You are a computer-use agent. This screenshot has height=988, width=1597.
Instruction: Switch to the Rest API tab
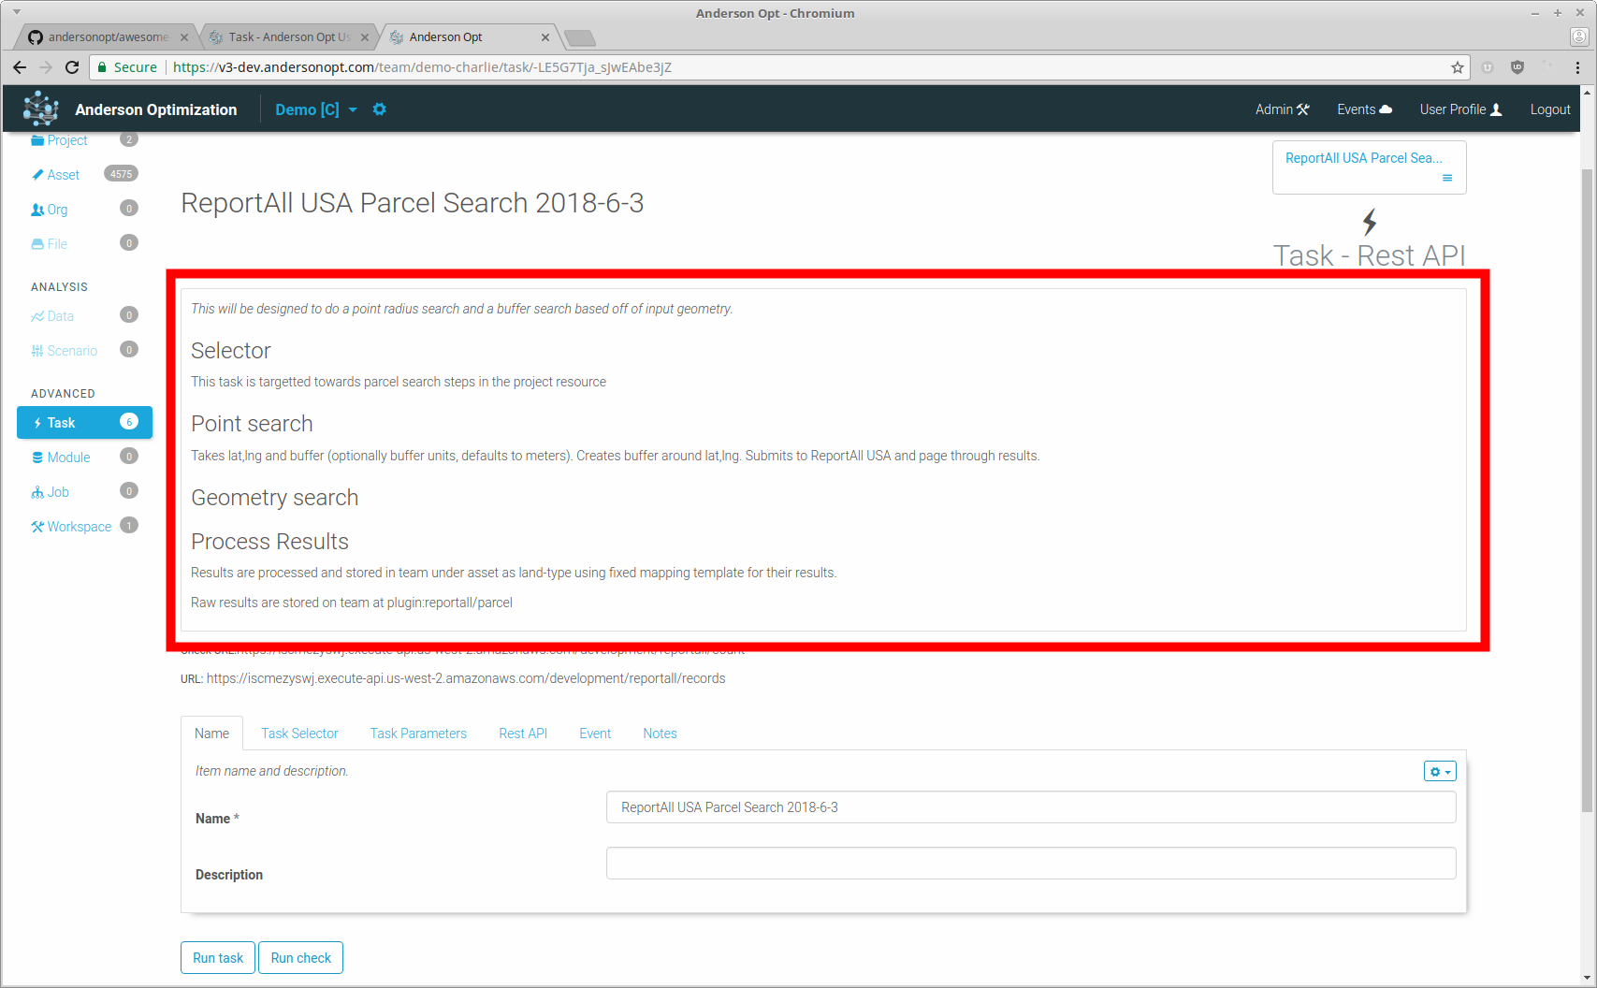pyautogui.click(x=523, y=734)
